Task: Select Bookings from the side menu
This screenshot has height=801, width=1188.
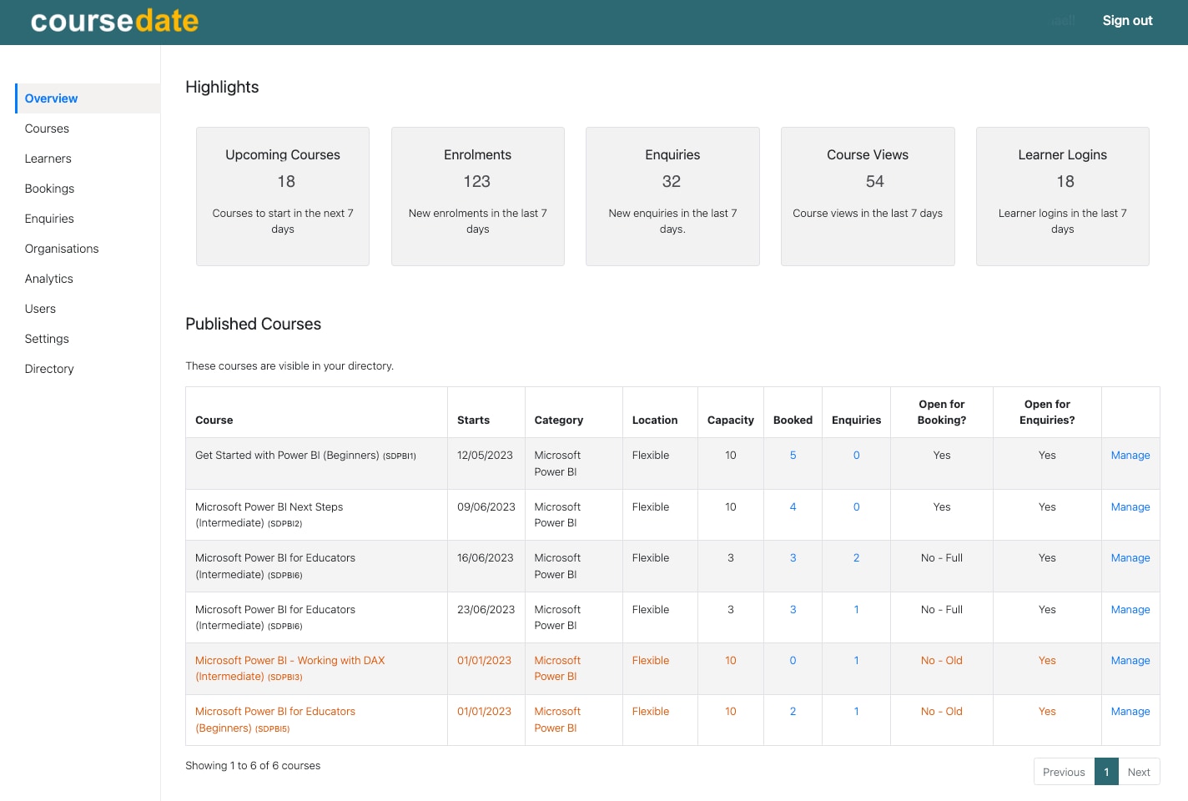Action: coord(49,189)
